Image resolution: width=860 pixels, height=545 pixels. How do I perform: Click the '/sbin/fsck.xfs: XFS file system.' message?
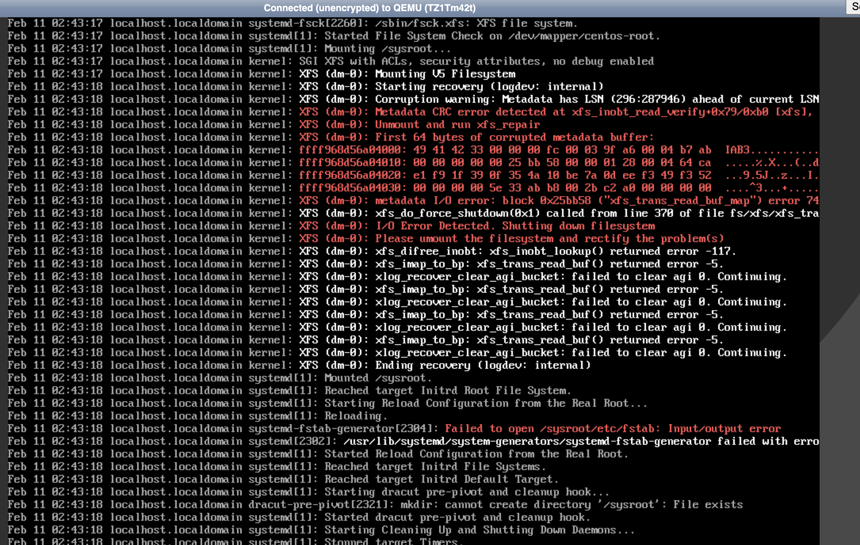(476, 23)
